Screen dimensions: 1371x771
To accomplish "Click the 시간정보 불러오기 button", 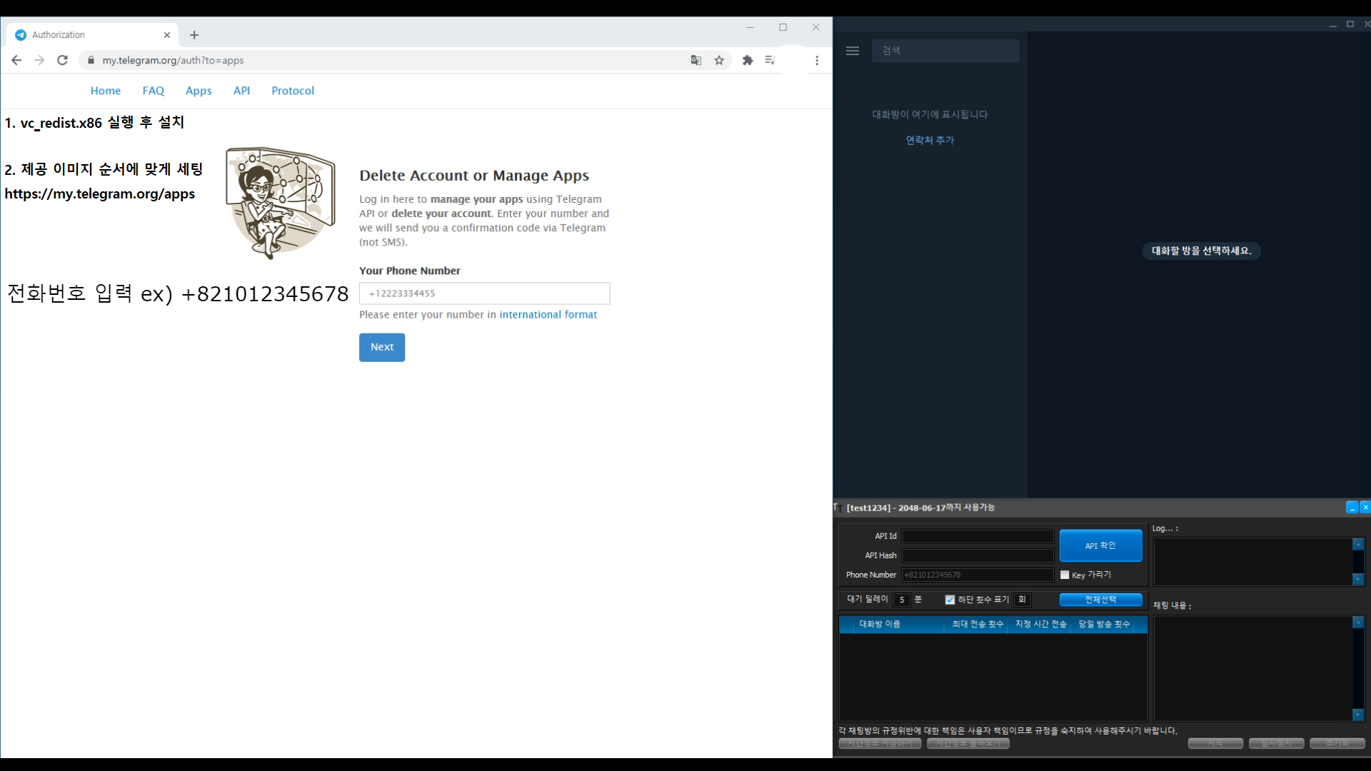I will [x=968, y=744].
